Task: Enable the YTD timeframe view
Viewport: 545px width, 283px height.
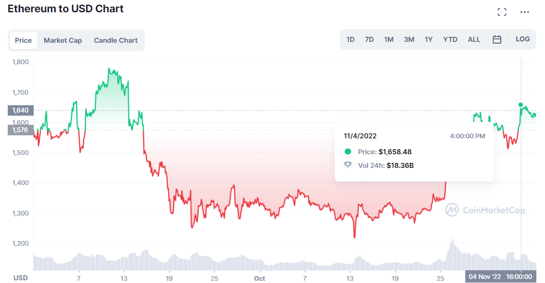Action: pos(450,40)
